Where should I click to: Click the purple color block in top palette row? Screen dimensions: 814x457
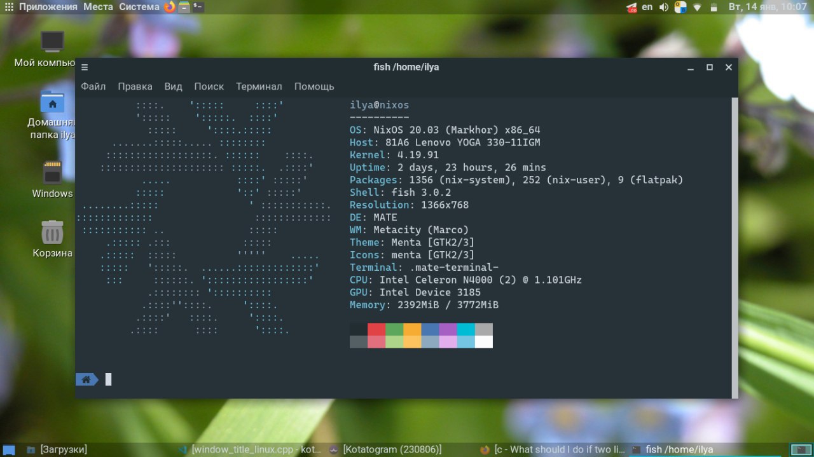448,329
